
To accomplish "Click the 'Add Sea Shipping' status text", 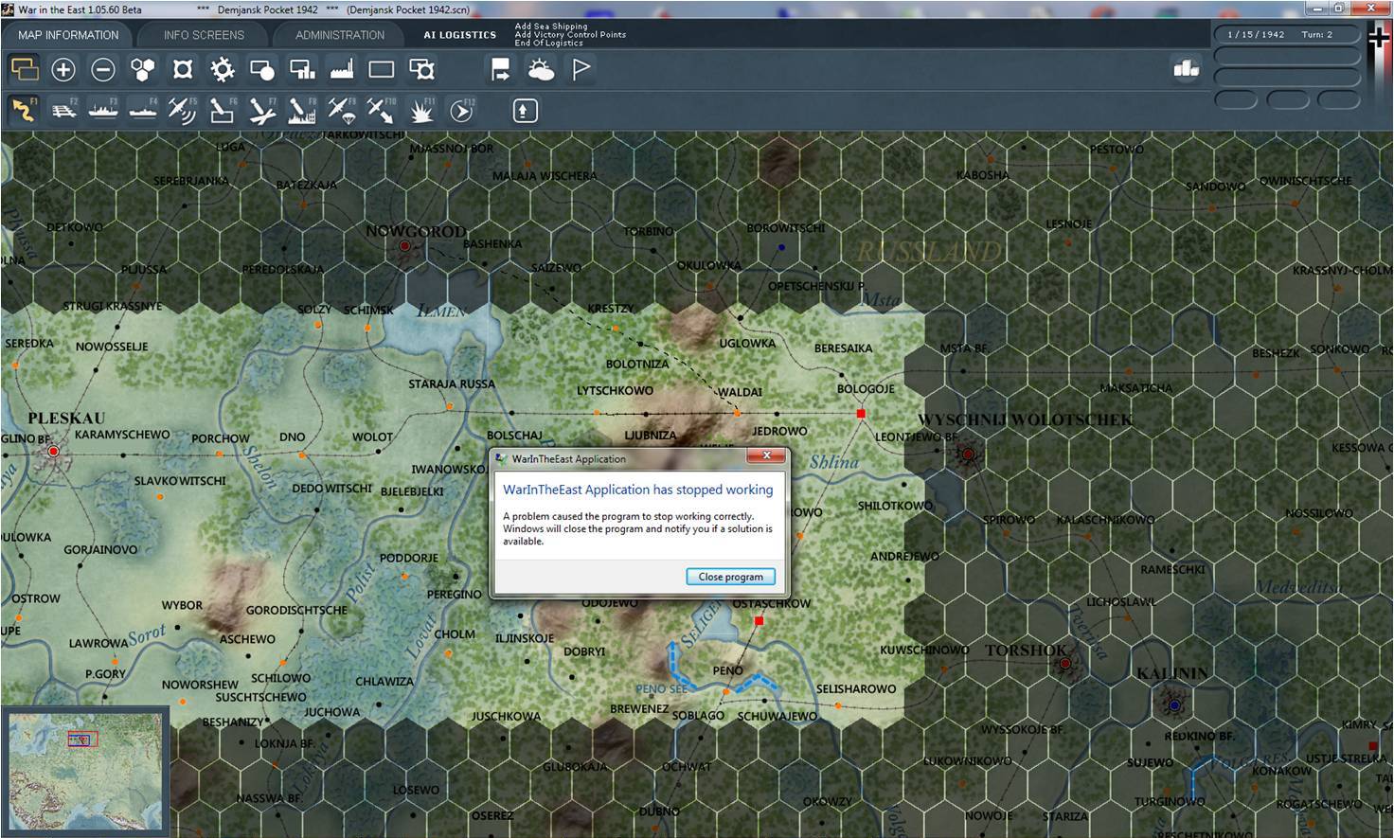I will (551, 27).
